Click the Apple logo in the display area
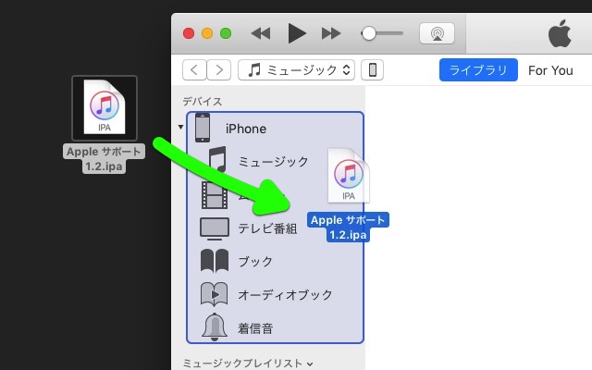592x370 pixels. pos(560,33)
